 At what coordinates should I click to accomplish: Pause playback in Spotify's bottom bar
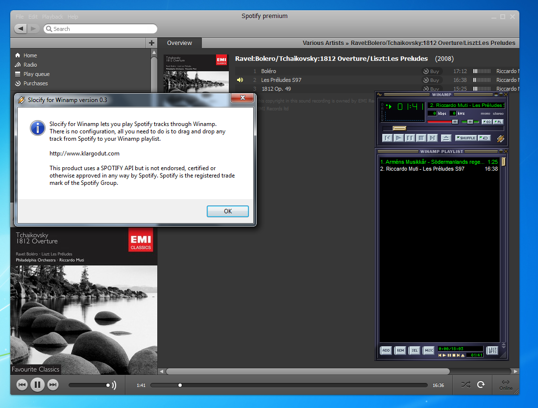(x=37, y=384)
